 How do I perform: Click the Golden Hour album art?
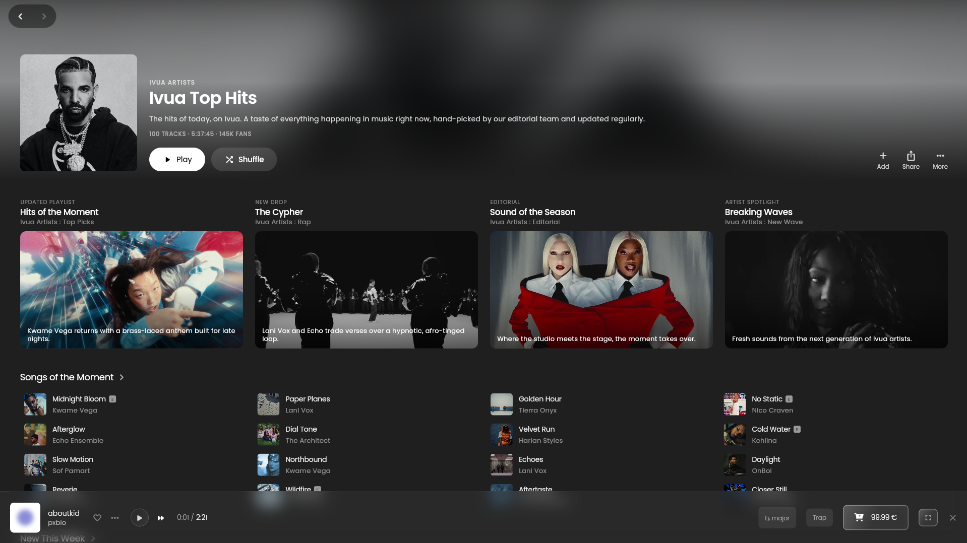(x=502, y=404)
